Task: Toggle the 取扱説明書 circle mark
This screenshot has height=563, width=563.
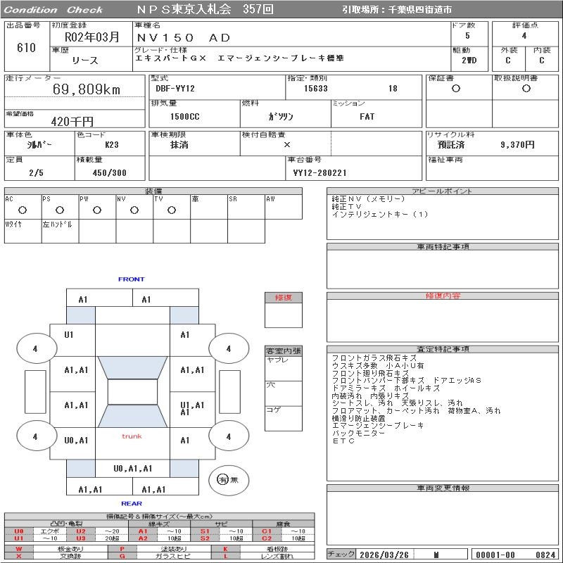Action: point(526,89)
